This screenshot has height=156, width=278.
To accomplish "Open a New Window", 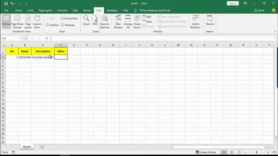I will [x=118, y=22].
